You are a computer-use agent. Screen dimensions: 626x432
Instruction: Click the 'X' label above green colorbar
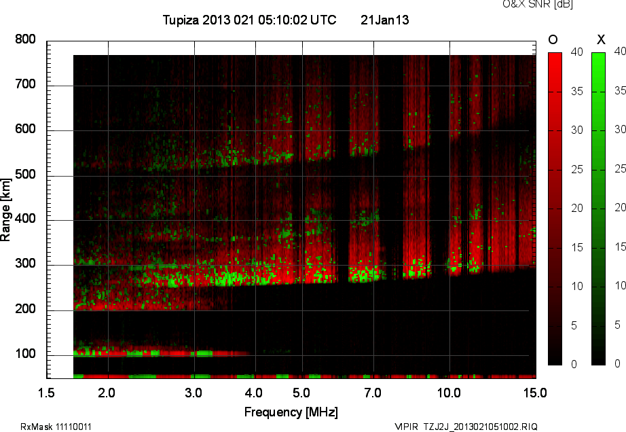[600, 39]
